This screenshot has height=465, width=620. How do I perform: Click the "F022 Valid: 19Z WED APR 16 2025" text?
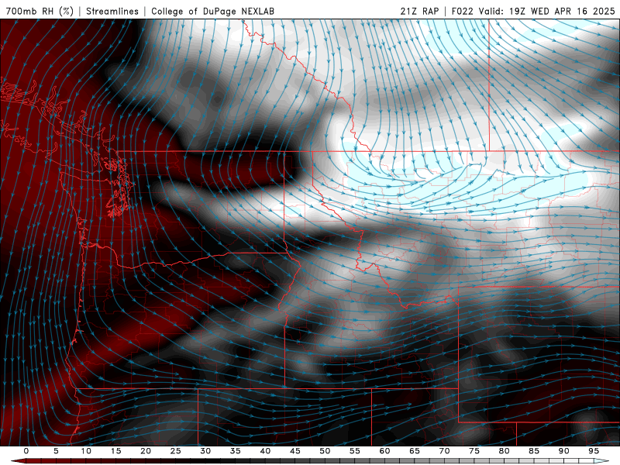(533, 11)
